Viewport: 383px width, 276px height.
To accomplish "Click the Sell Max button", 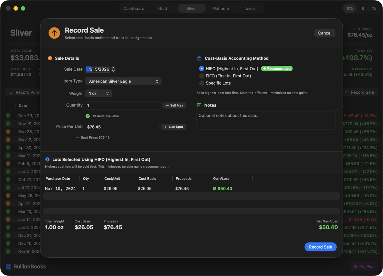I will 174,105.
